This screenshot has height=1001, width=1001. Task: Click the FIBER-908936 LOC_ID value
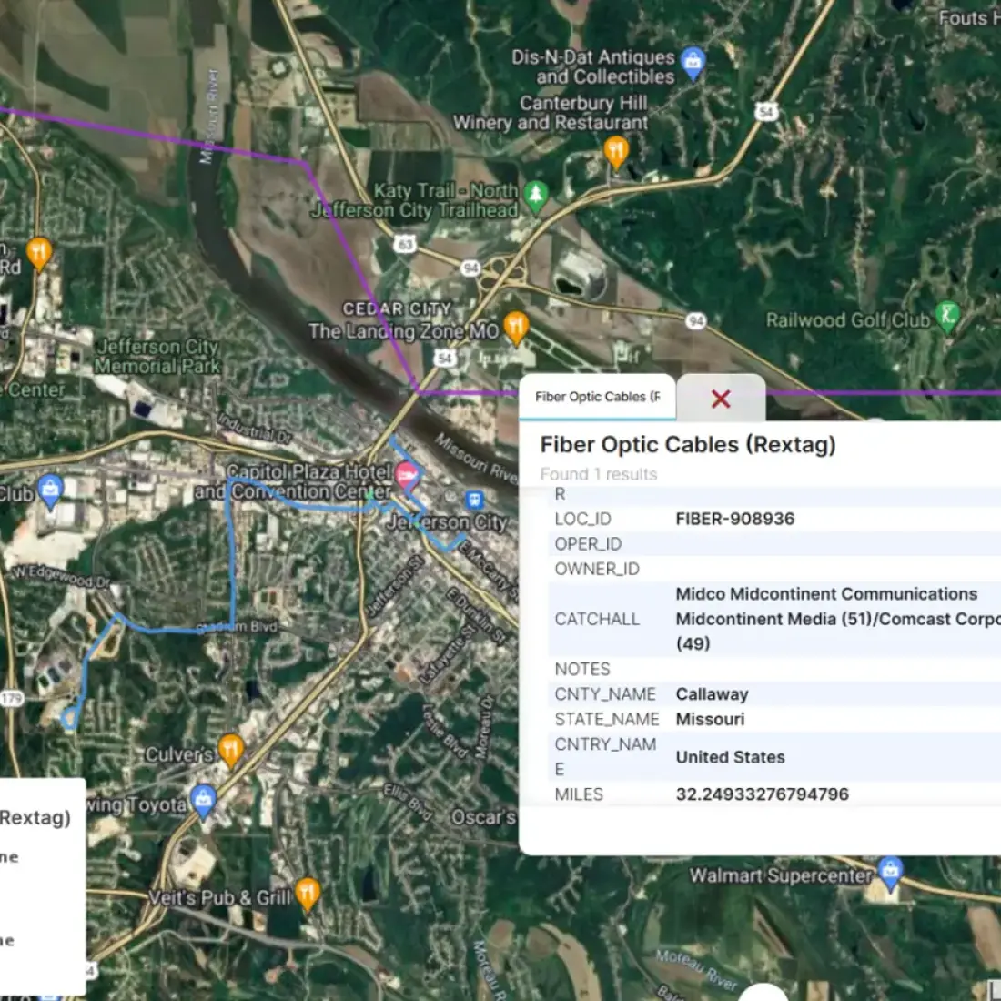point(734,519)
